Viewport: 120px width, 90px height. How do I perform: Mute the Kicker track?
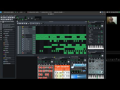(20, 35)
